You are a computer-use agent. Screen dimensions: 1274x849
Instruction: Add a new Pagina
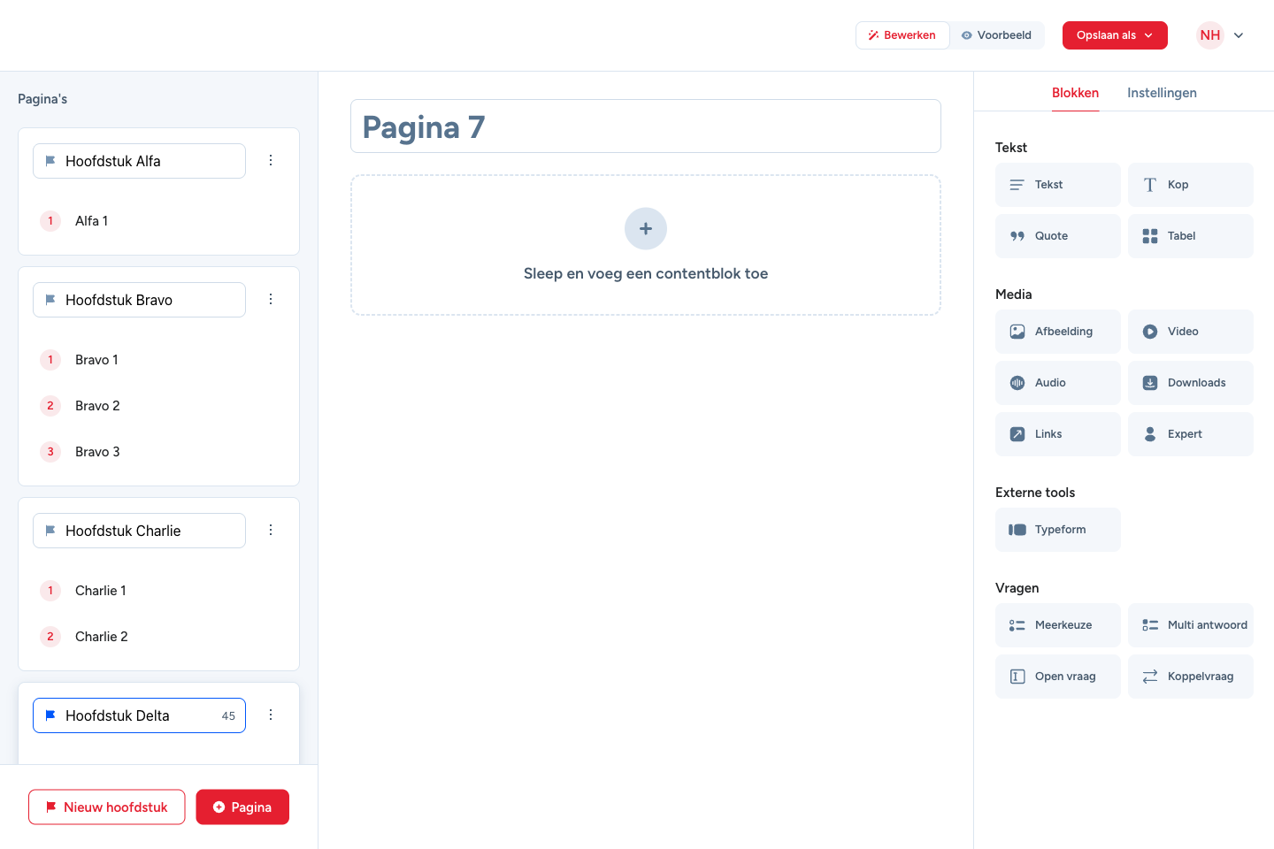pyautogui.click(x=242, y=807)
